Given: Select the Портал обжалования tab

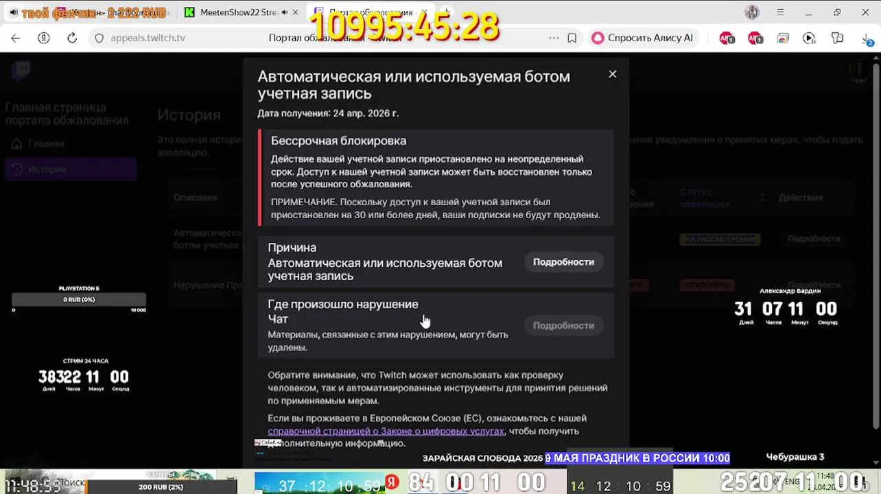Looking at the screenshot, I should click(x=371, y=12).
